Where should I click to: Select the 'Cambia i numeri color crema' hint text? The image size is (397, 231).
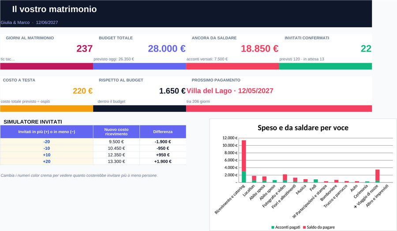pyautogui.click(x=79, y=175)
